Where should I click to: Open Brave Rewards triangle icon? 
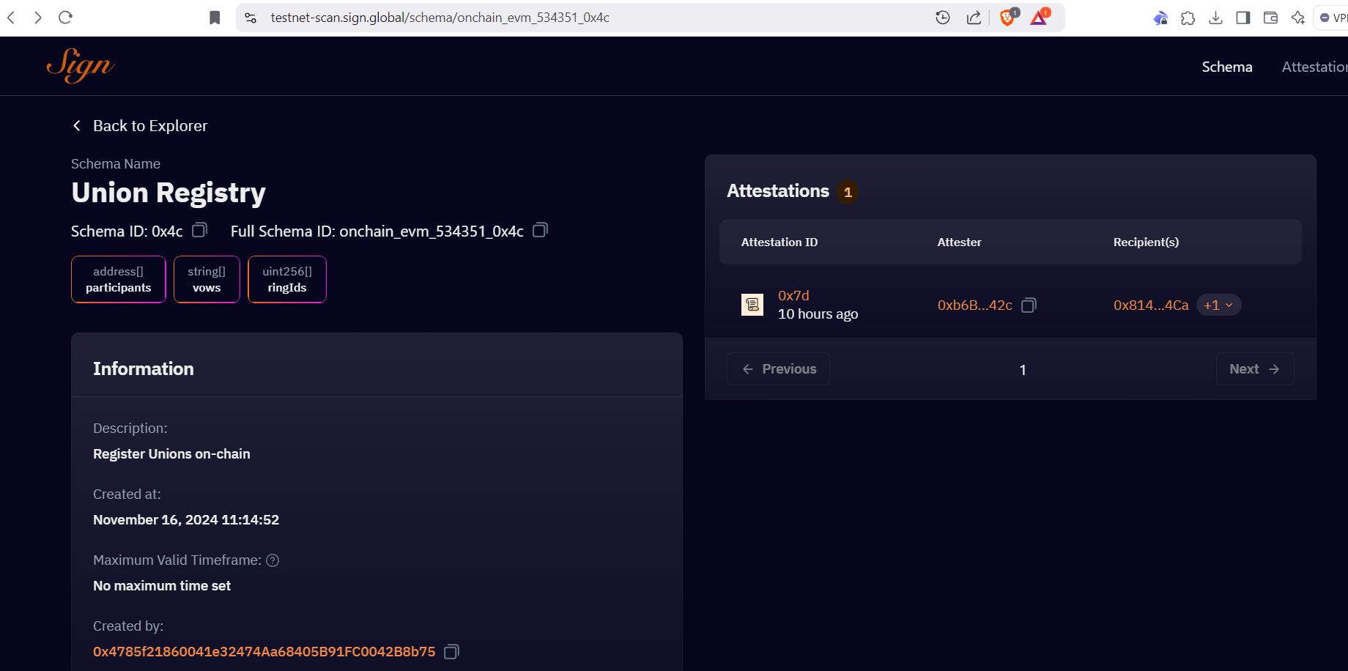1040,17
